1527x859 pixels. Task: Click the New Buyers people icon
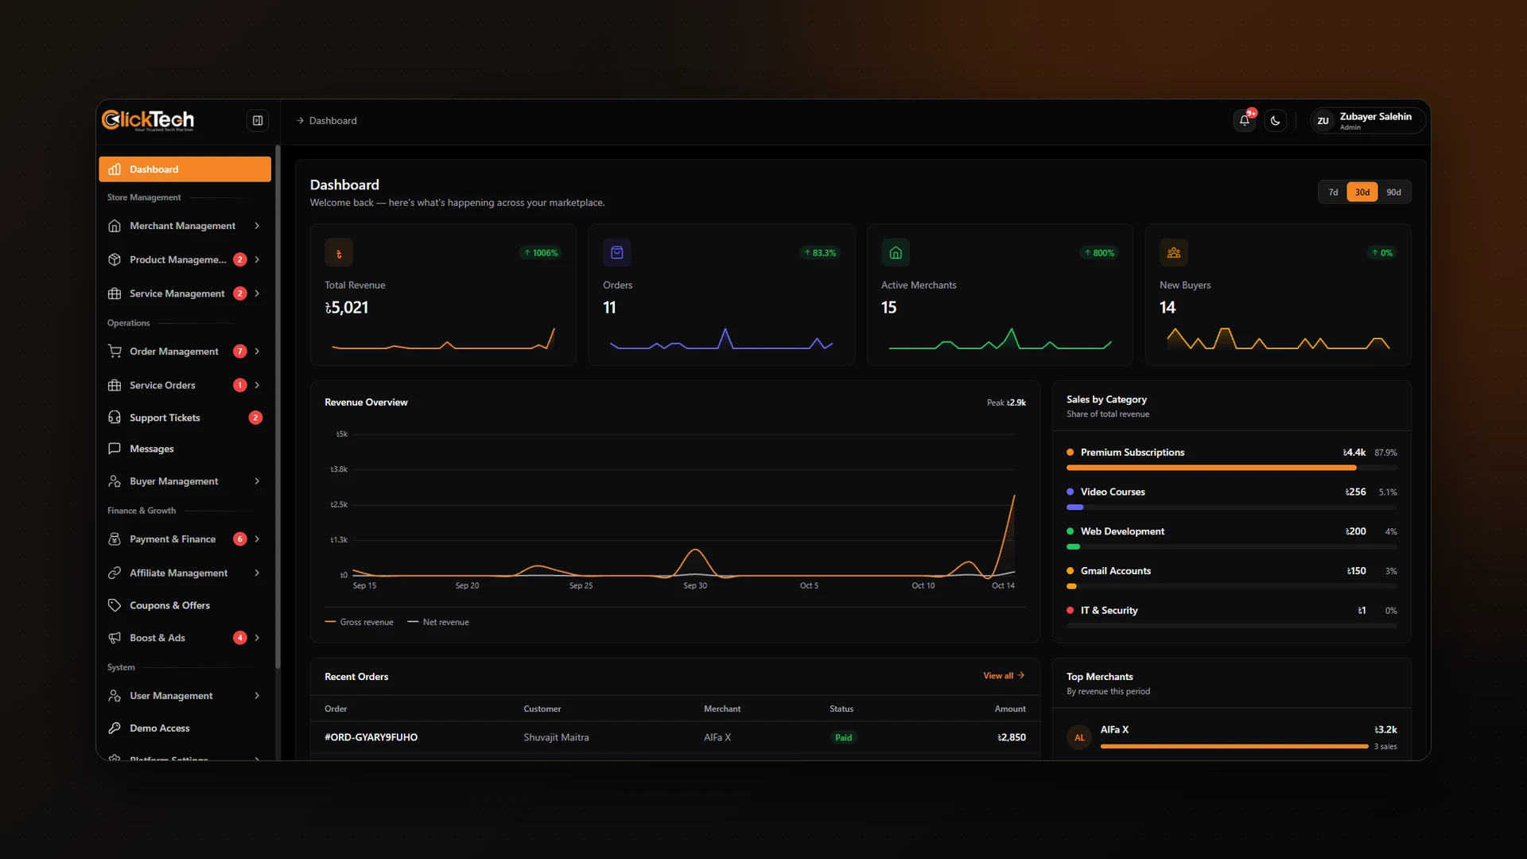click(x=1174, y=253)
